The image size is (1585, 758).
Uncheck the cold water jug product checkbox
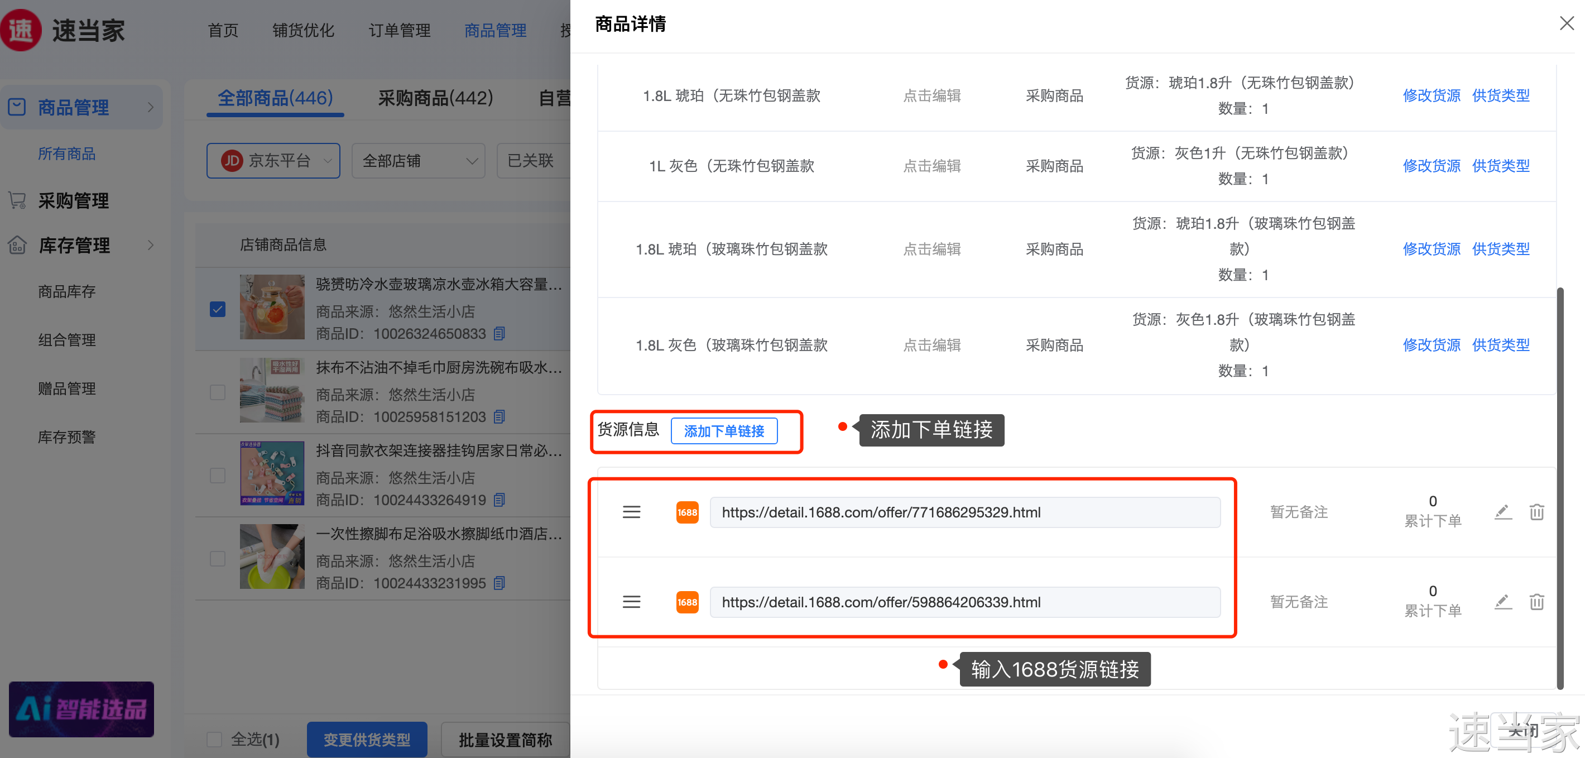point(218,309)
